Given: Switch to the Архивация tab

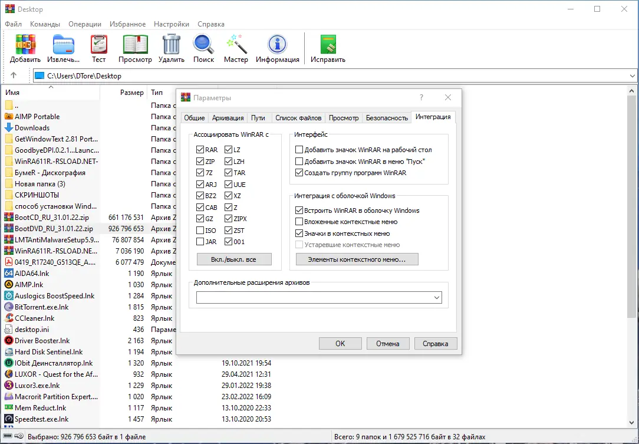Looking at the screenshot, I should [228, 118].
